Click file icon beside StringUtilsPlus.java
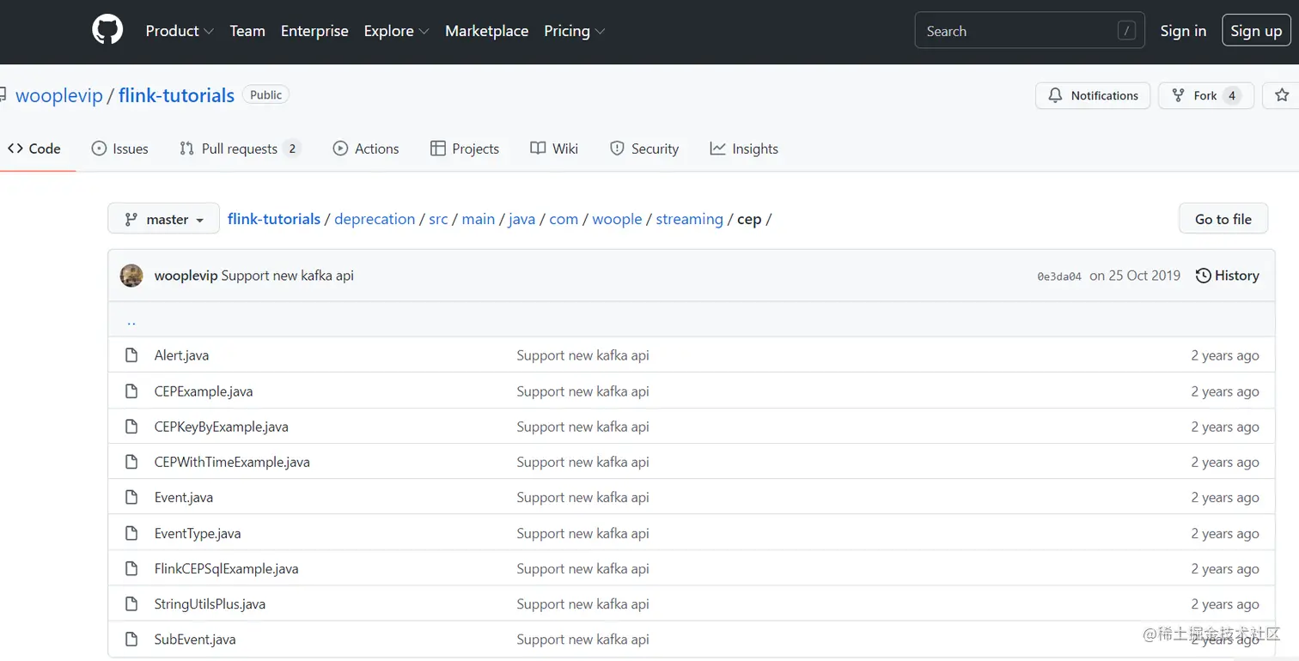The height and width of the screenshot is (661, 1299). (x=131, y=603)
